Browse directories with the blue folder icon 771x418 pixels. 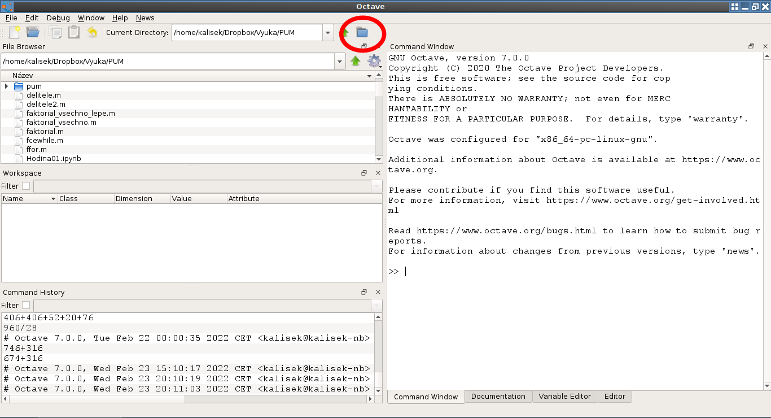coord(362,32)
